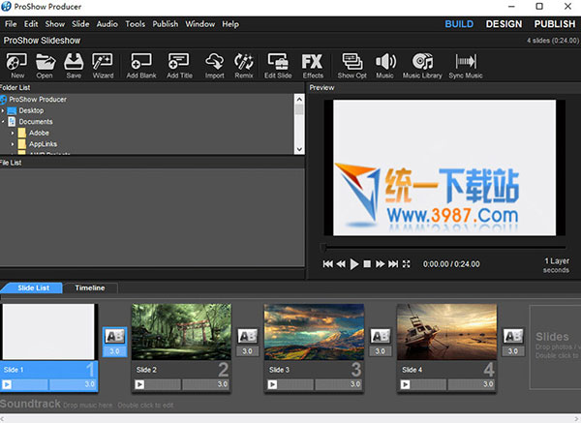The image size is (581, 423).
Task: Open the Window menu
Action: pos(200,24)
